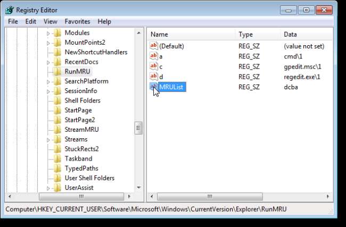Screen dimensions: 346x227
Task: Click the SearchPlatform folder icon
Action: coord(57,81)
